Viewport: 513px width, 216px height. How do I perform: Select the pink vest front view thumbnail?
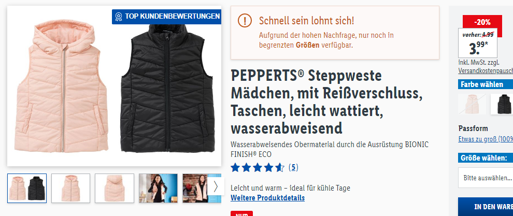tap(70, 188)
